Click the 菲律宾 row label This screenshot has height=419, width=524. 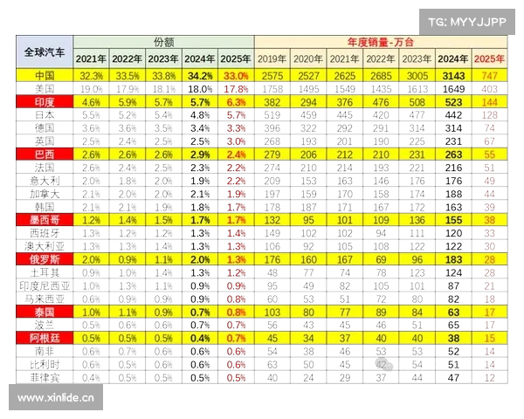45,378
